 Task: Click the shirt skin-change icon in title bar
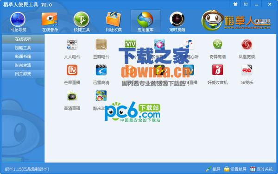click(x=235, y=4)
